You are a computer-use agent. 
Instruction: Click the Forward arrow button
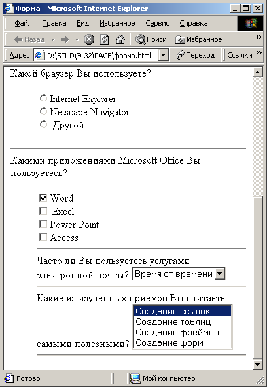[x=65, y=39]
